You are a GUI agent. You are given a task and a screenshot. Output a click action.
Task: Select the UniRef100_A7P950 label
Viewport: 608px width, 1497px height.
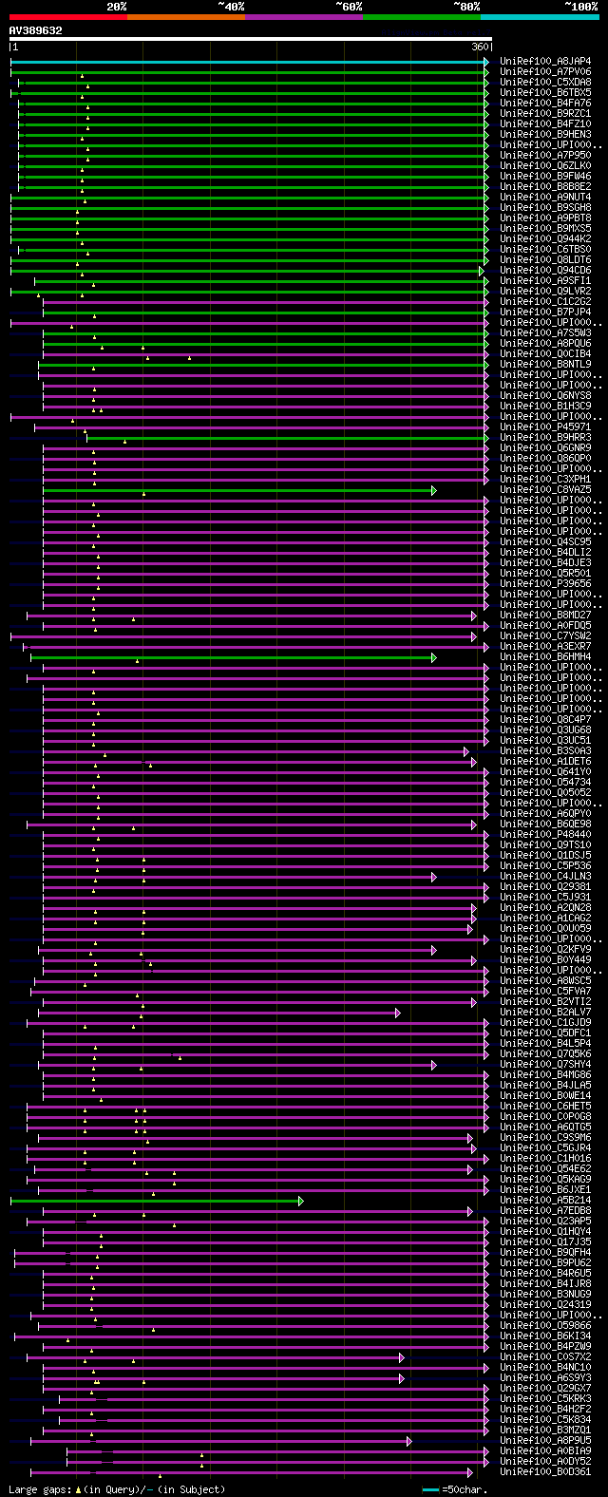pyautogui.click(x=545, y=156)
